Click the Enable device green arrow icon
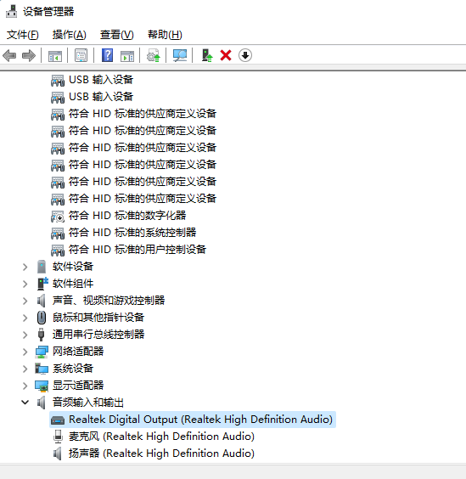Viewport: 466px width, 479px height. pos(207,55)
